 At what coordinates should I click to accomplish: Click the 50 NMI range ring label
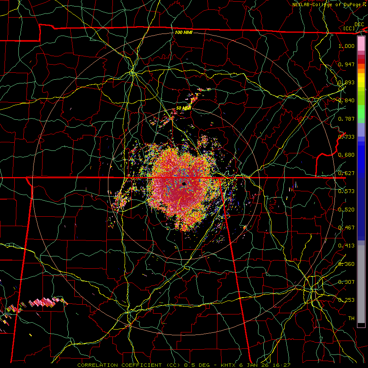pos(184,108)
